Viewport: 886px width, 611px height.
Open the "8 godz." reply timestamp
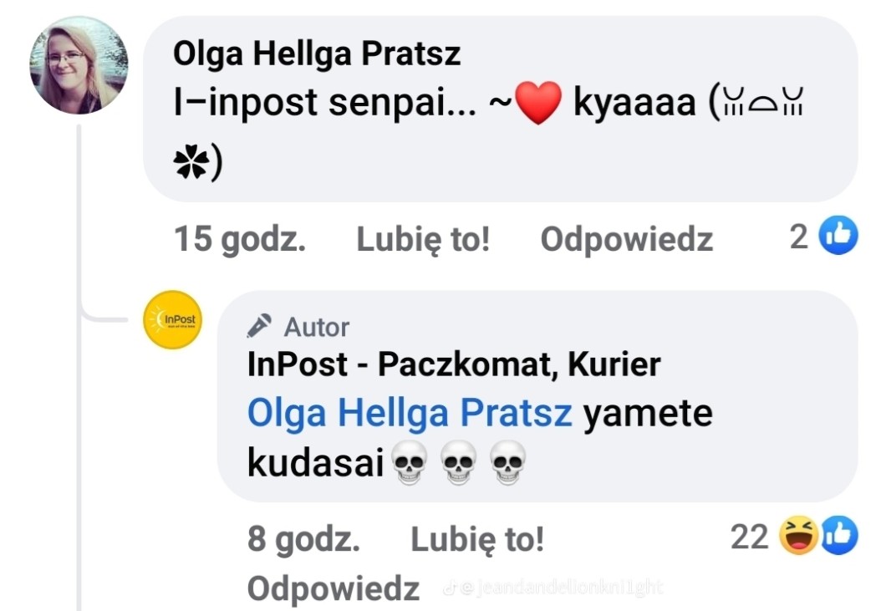click(303, 540)
